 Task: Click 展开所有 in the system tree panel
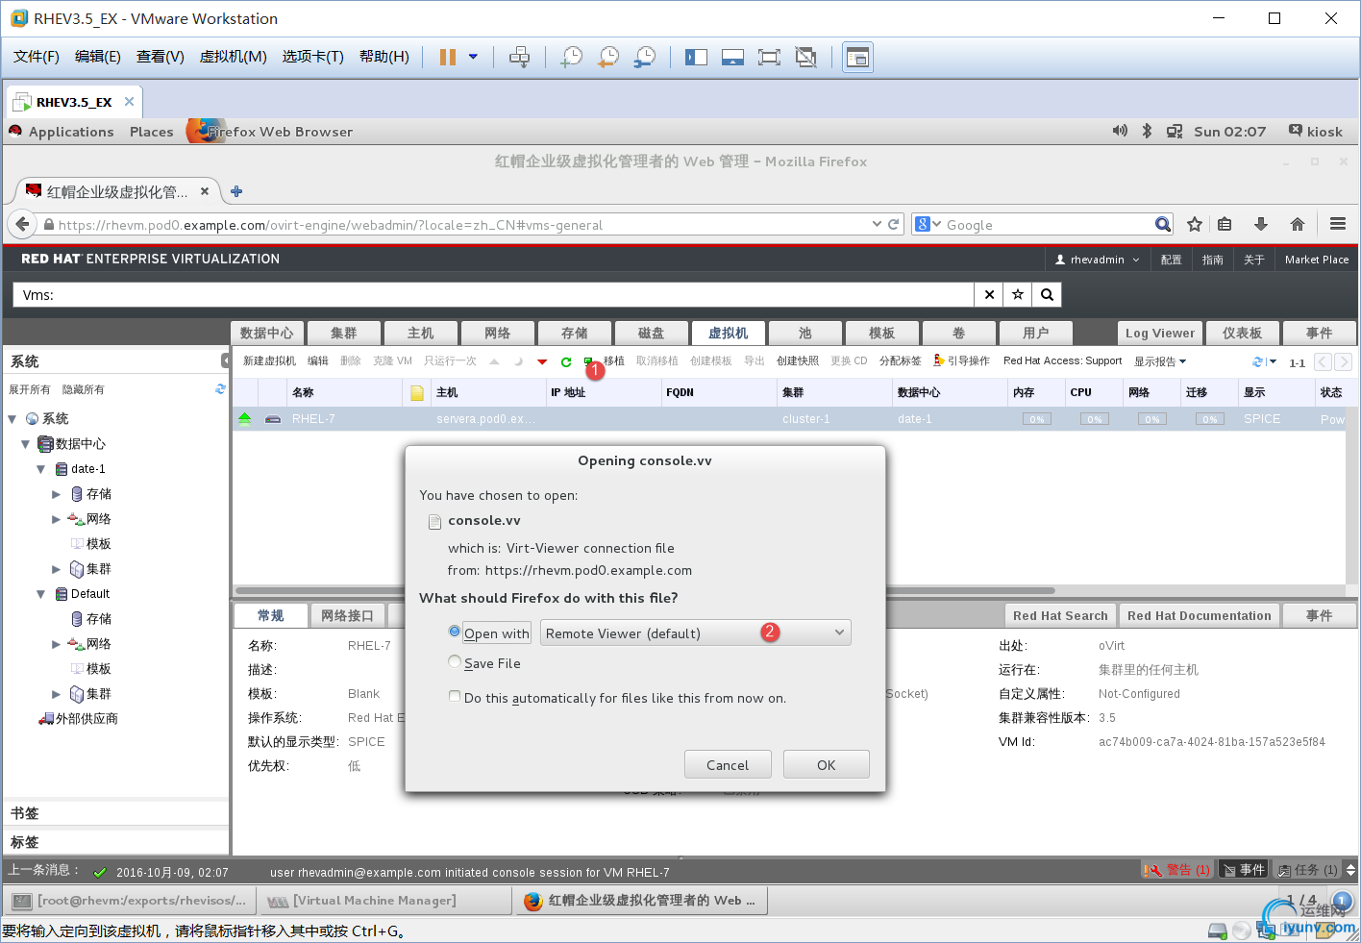(x=30, y=389)
